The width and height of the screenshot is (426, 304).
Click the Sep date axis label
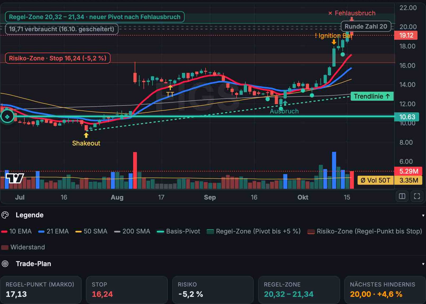tap(210, 197)
